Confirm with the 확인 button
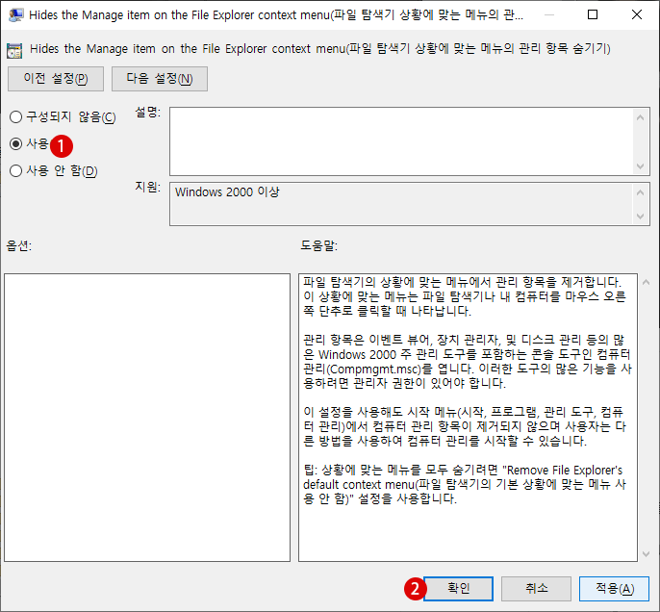 458,589
